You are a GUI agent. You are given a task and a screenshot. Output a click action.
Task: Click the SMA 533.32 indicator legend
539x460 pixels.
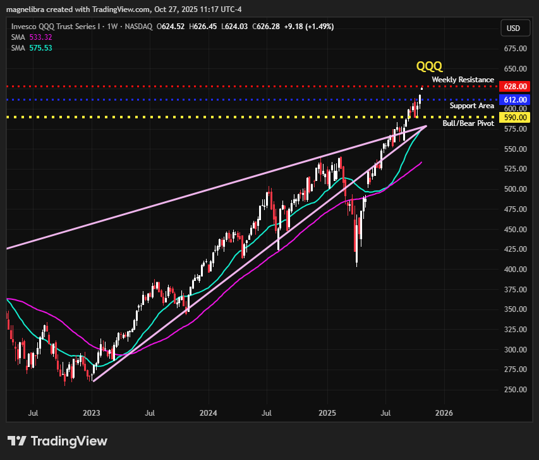(x=32, y=37)
